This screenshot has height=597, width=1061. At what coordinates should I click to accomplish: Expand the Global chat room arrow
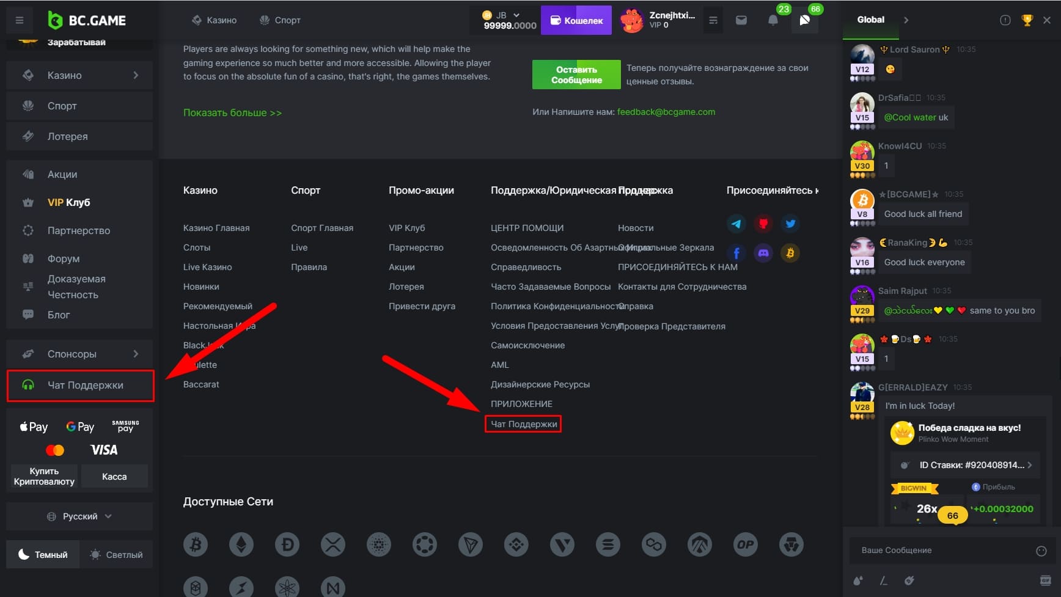coord(906,20)
